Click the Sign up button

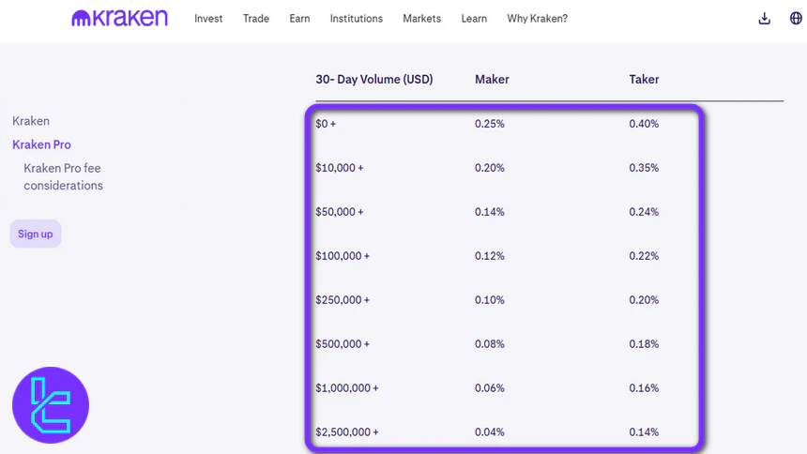tap(36, 234)
